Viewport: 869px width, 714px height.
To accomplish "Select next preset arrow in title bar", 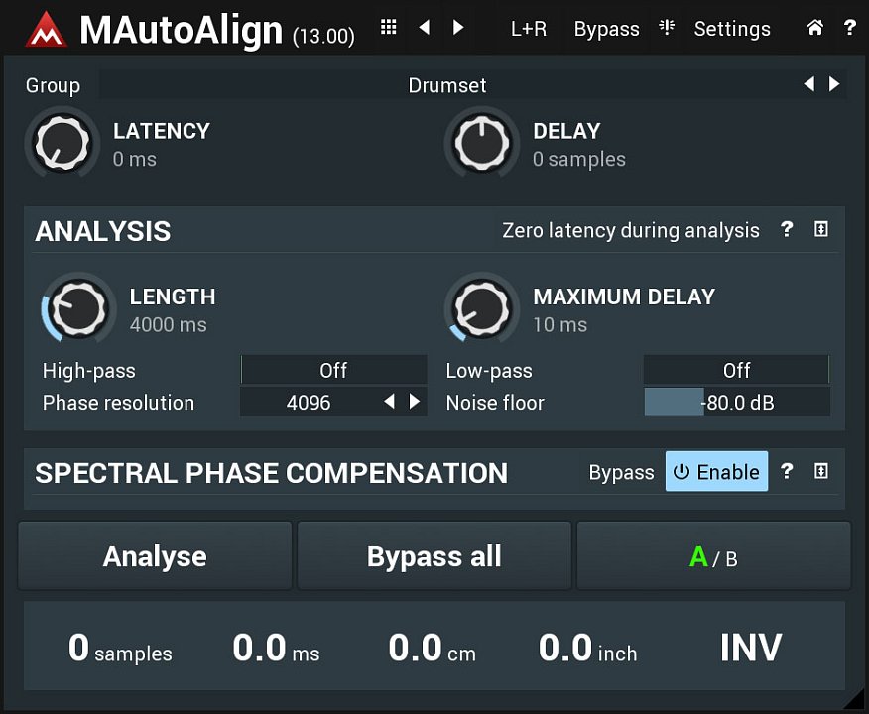I will (x=458, y=28).
